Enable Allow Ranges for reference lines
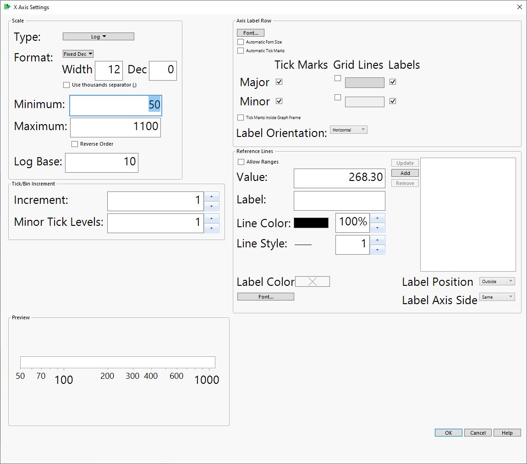 [241, 161]
